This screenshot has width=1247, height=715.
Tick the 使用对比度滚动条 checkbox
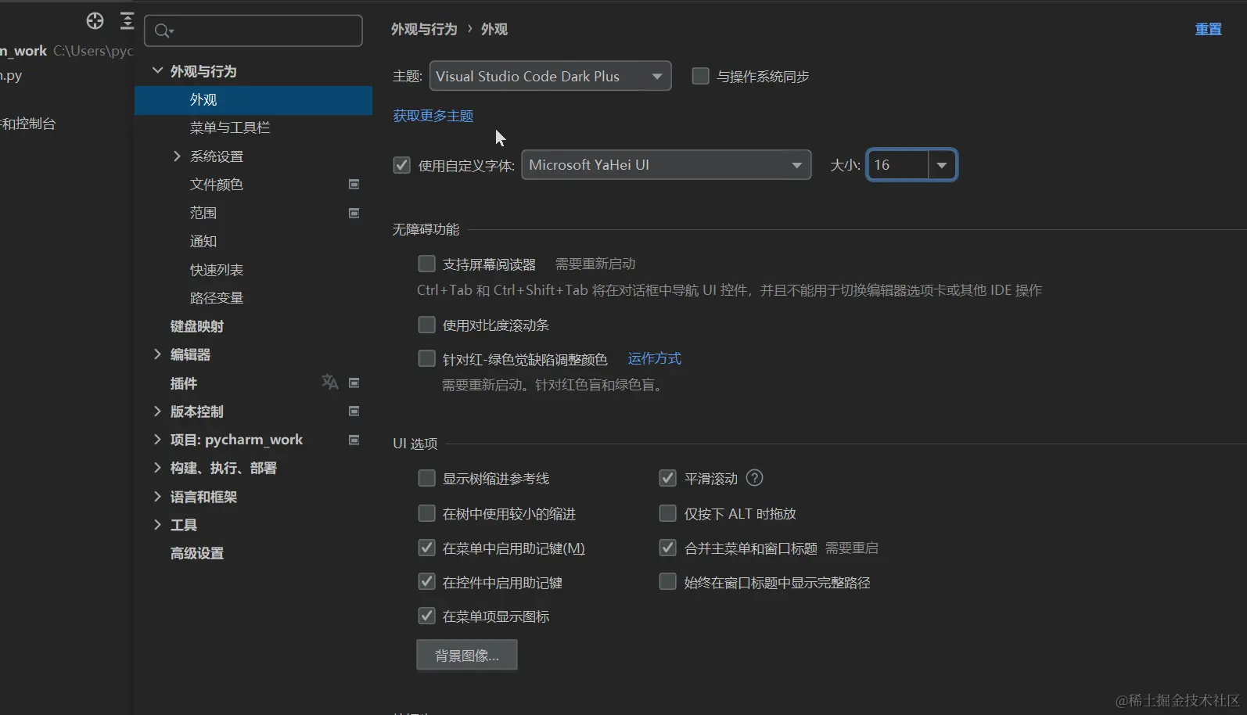point(426,325)
